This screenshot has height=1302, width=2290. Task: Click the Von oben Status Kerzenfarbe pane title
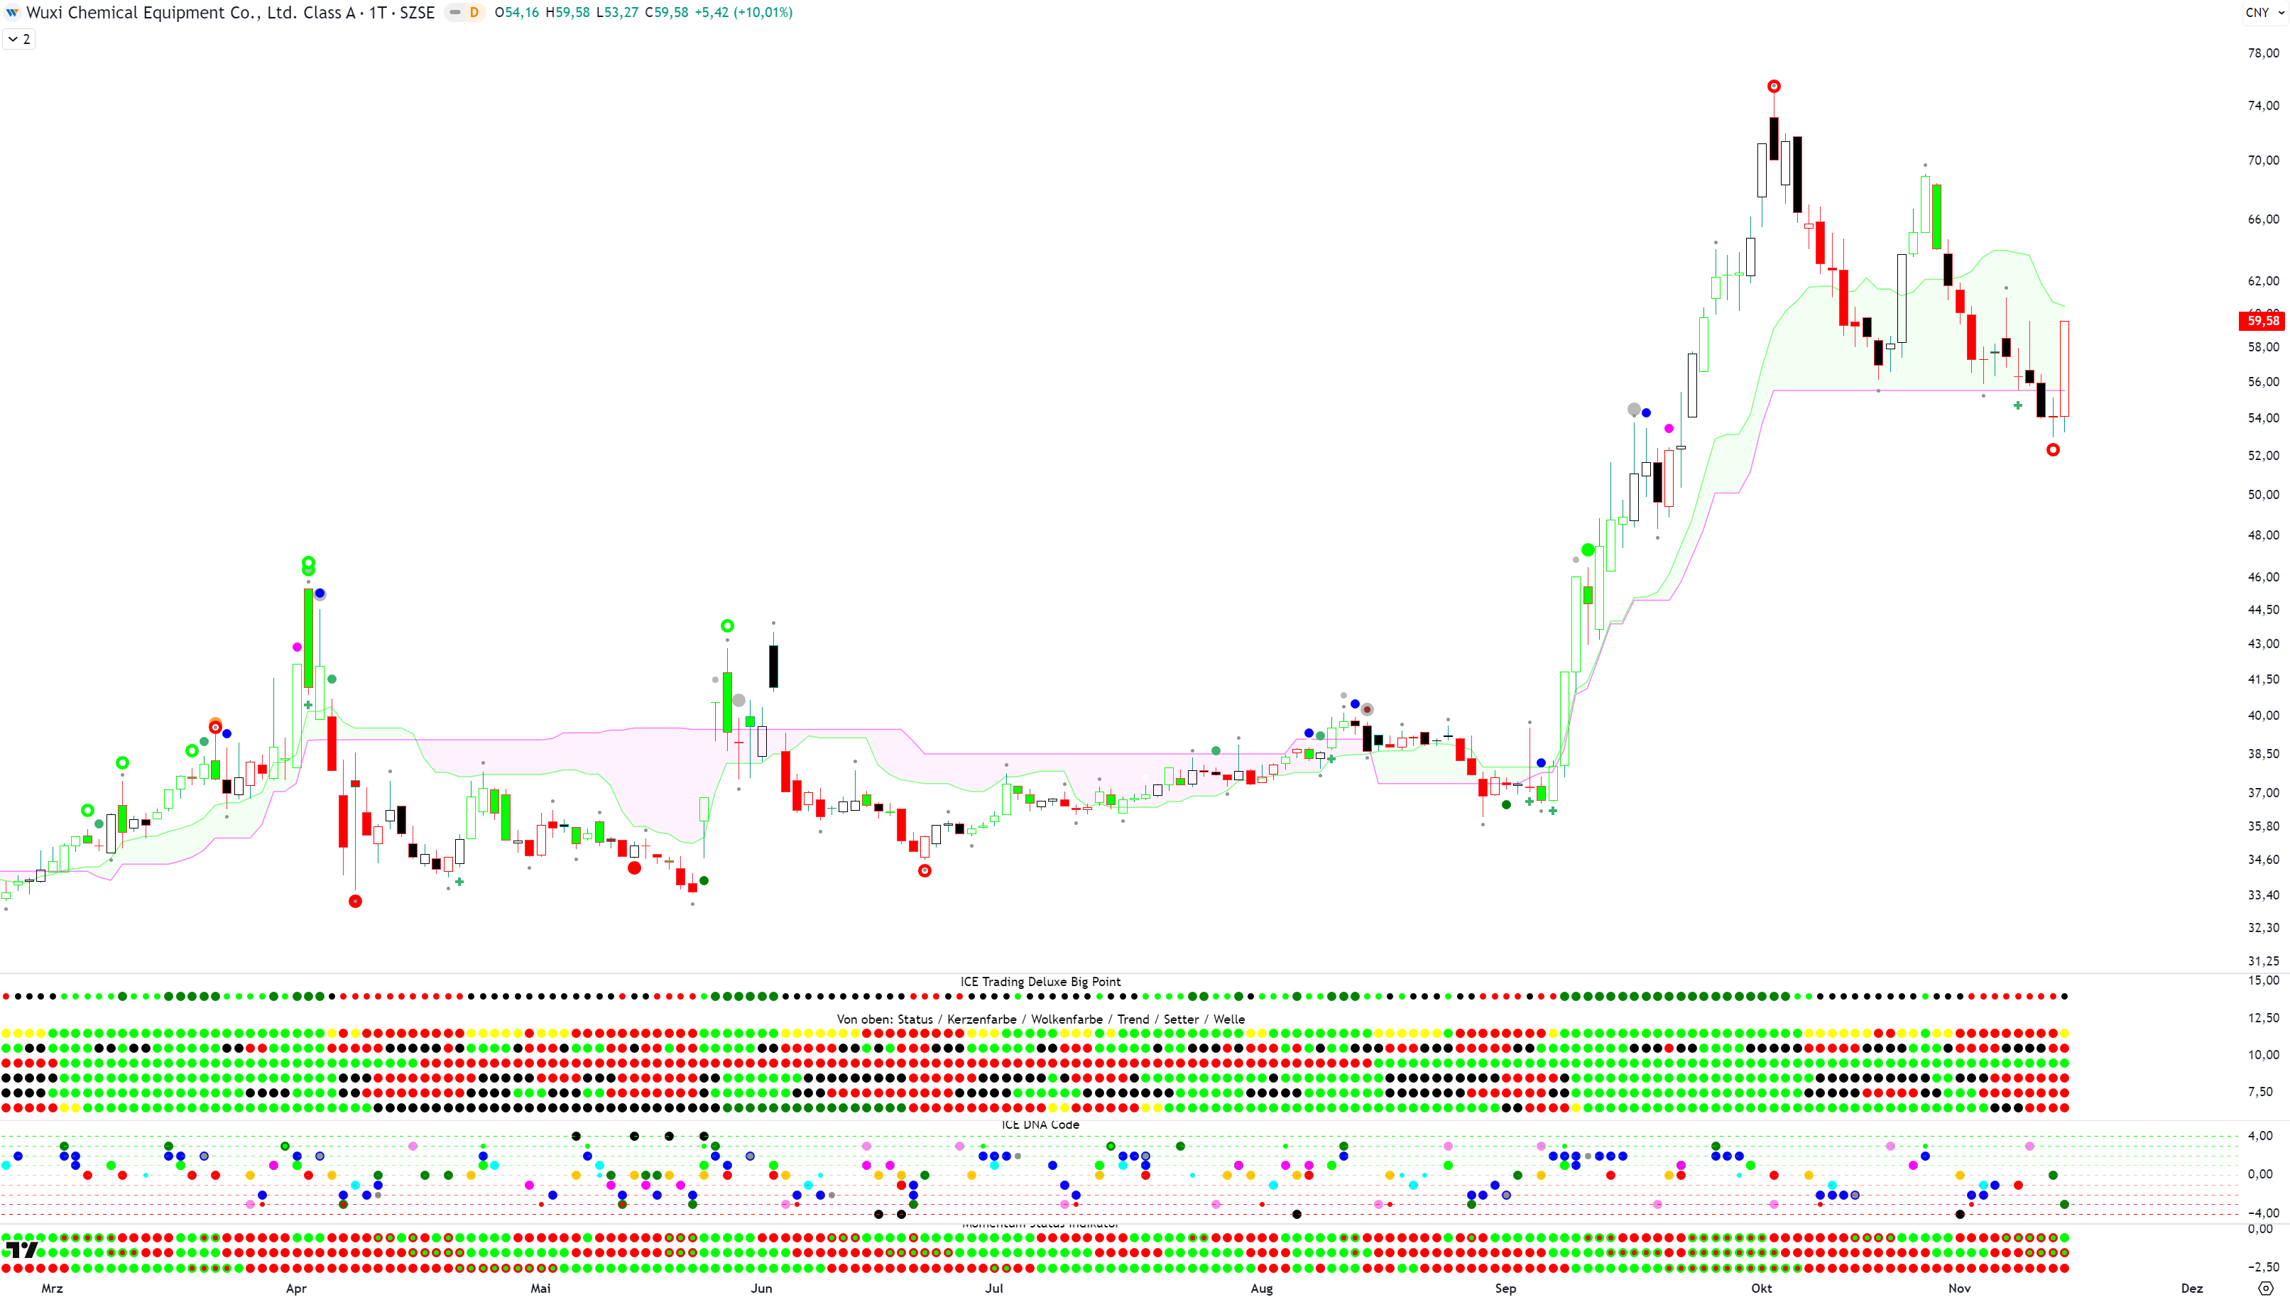(x=1040, y=1019)
